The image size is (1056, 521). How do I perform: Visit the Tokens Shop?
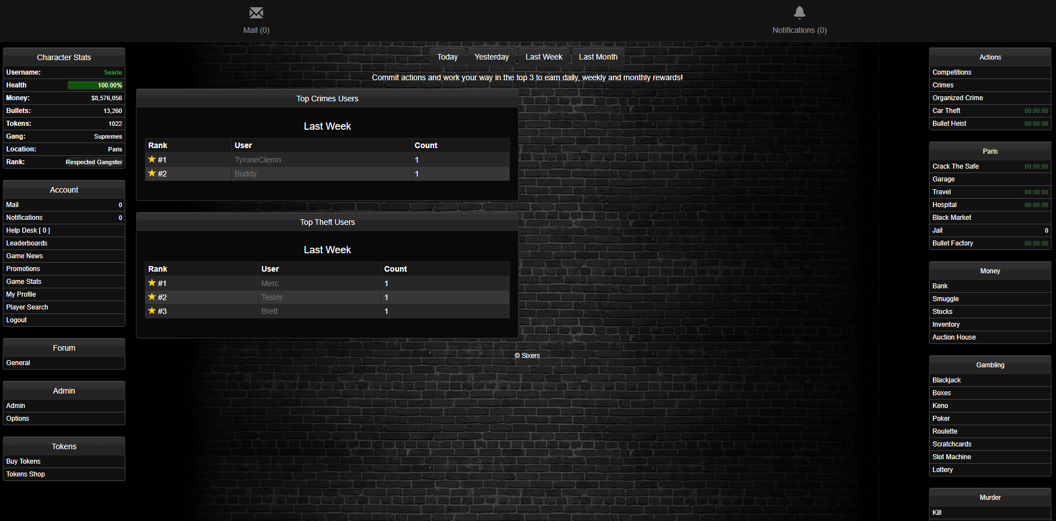[26, 474]
